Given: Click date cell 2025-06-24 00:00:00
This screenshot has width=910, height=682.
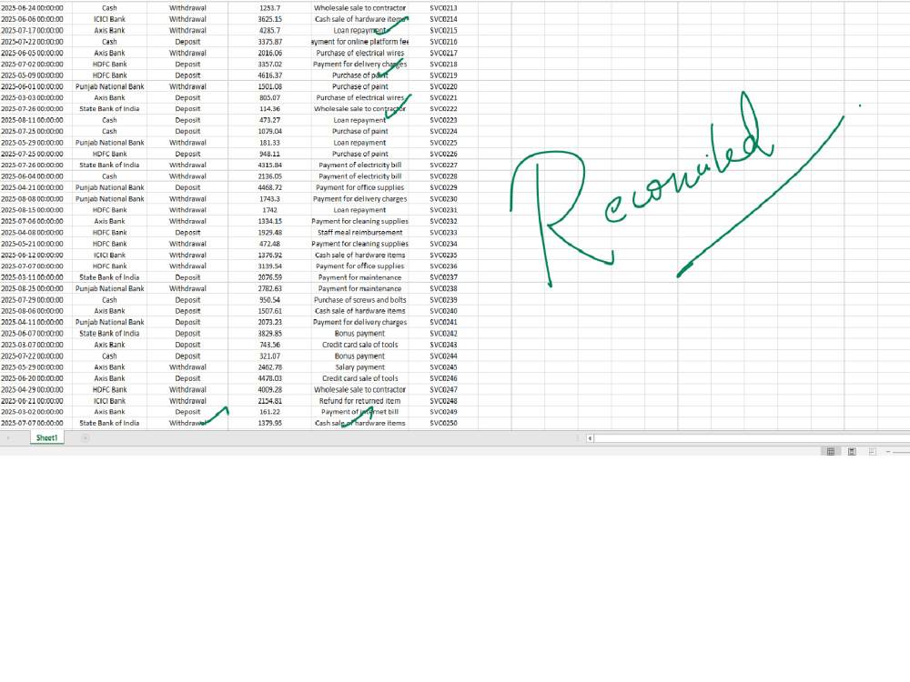Looking at the screenshot, I should [36, 8].
